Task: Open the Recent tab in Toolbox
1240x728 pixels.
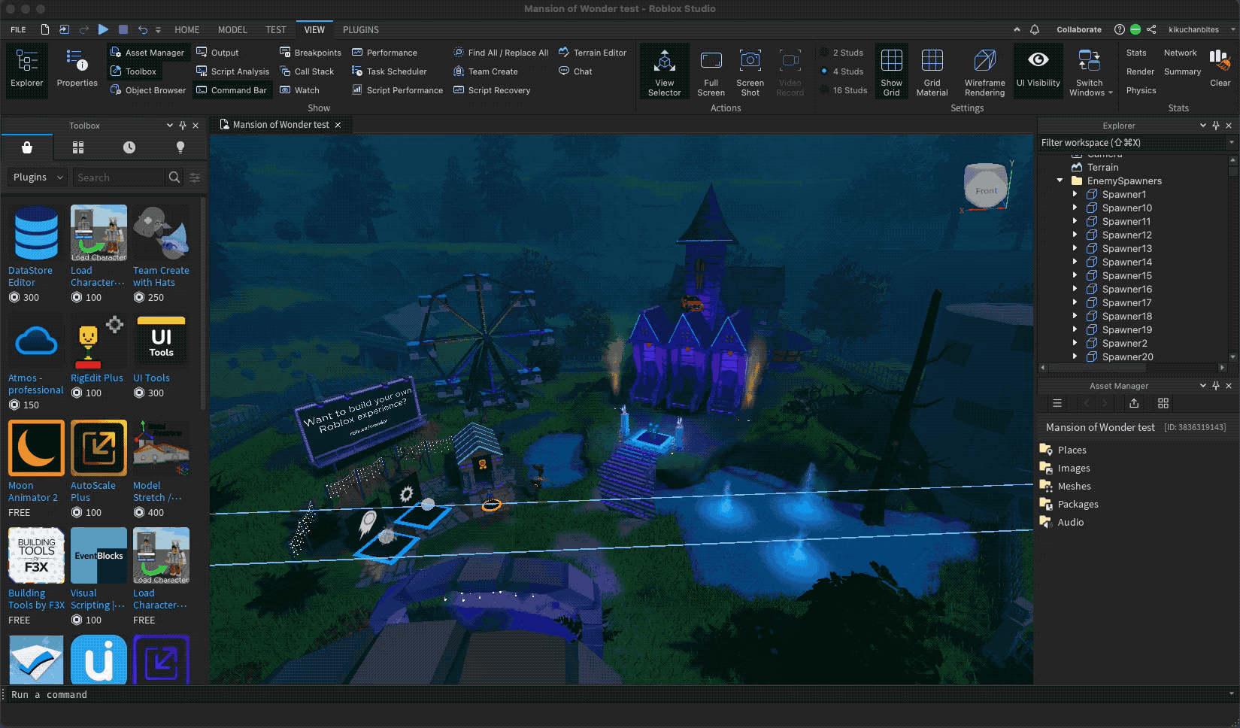Action: (129, 147)
